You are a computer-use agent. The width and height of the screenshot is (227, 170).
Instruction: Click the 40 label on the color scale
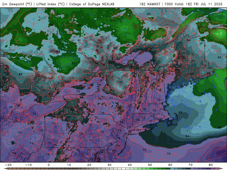130,165
